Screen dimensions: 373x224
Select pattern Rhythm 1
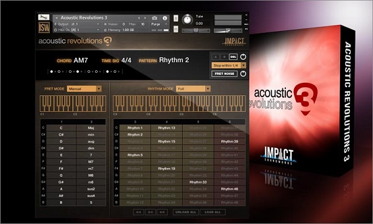135,128
